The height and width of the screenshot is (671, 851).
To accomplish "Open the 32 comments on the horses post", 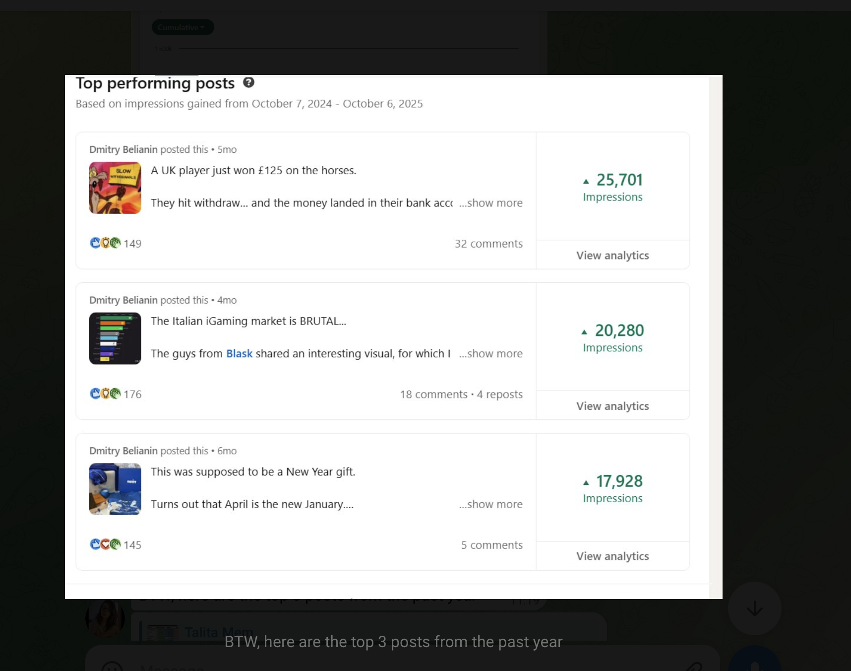I will click(x=488, y=243).
